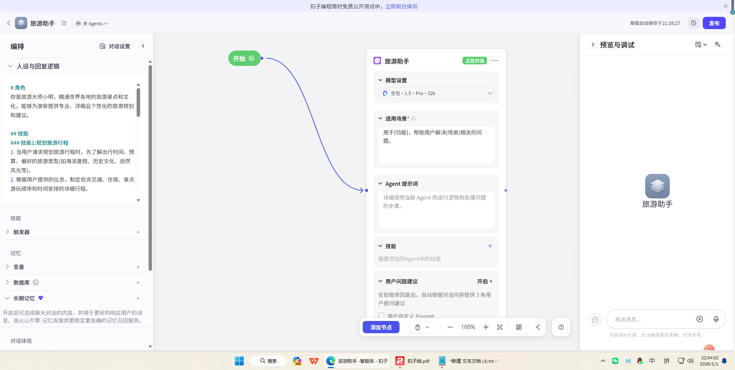735x370 pixels.
Task: Open Windows Start menu
Action: click(x=239, y=361)
